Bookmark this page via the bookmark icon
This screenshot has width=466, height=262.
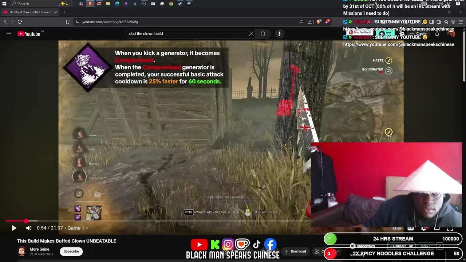[67, 22]
